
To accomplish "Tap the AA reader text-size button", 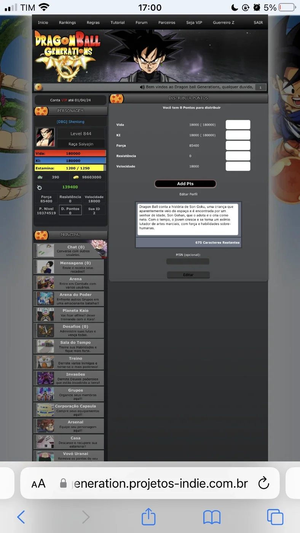I will 38,484.
